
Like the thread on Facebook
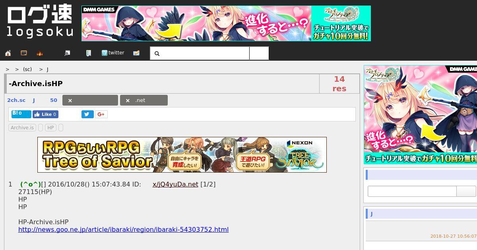coord(45,114)
